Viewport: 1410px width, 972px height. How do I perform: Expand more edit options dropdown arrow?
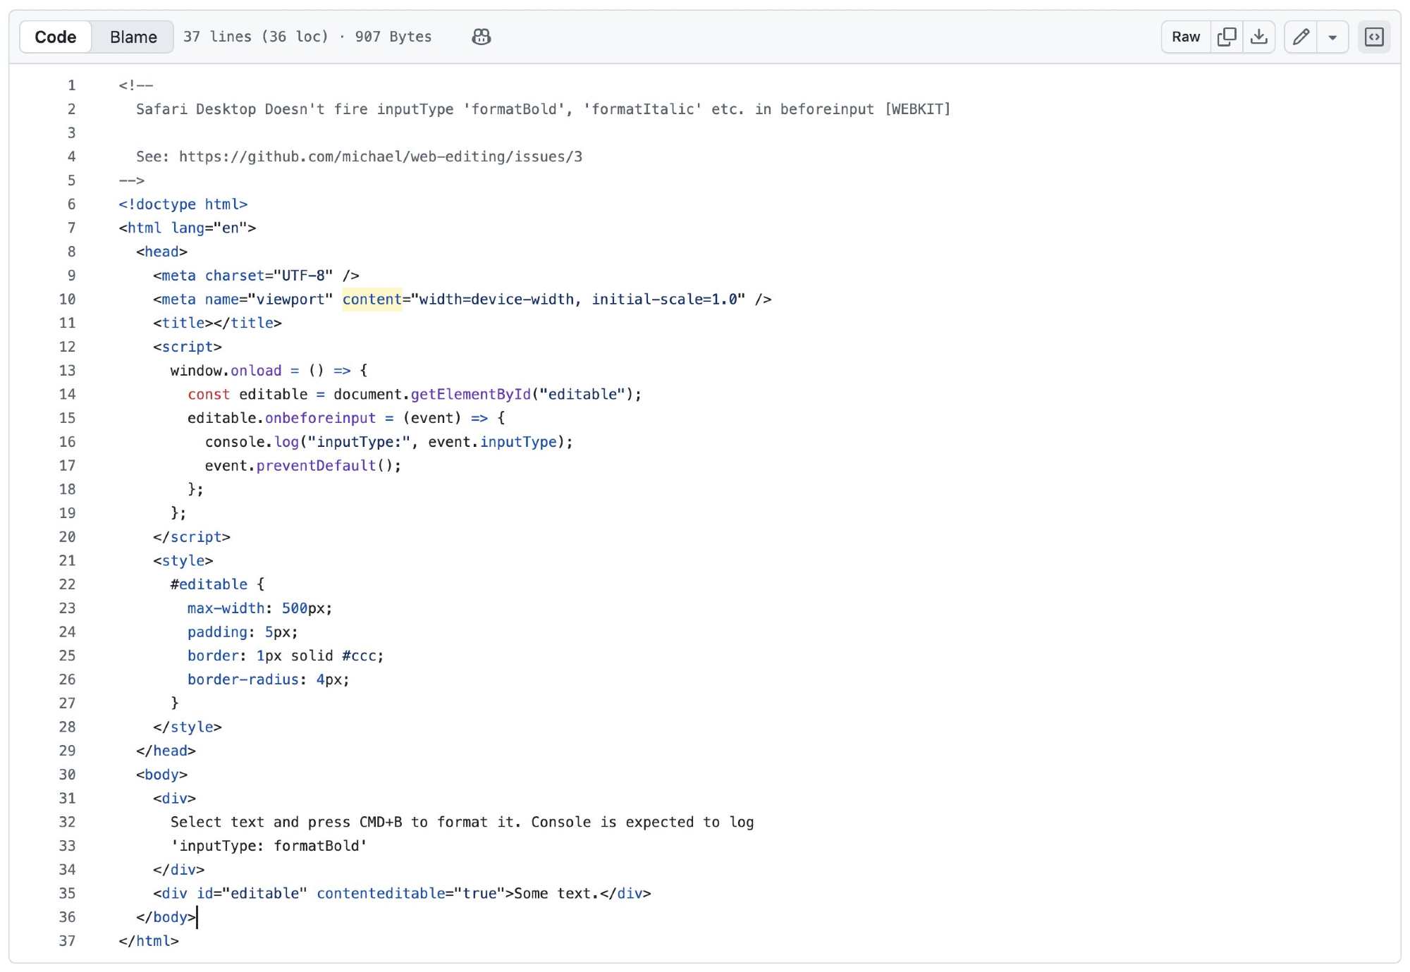1332,37
